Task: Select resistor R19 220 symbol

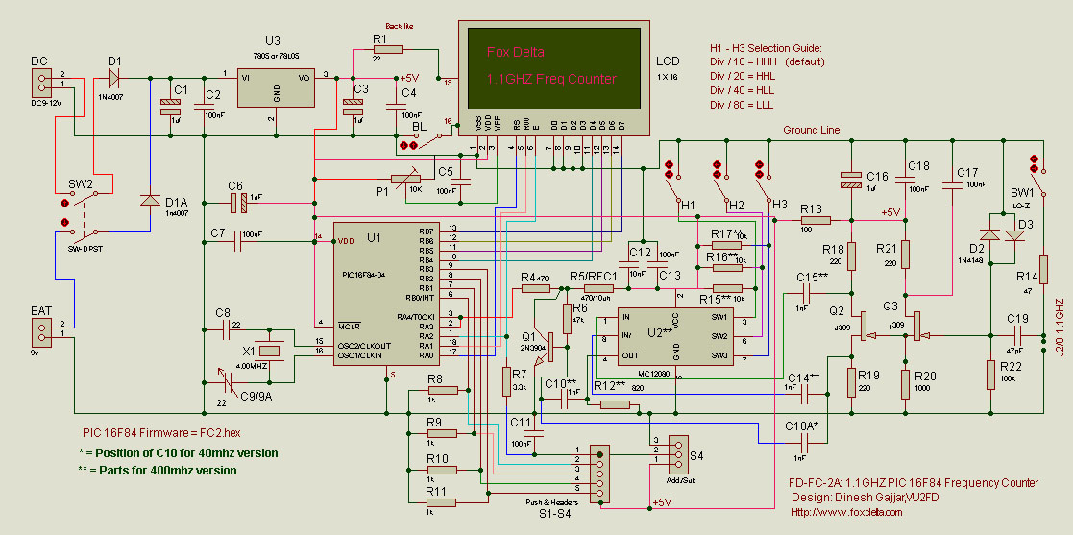Action: (852, 382)
